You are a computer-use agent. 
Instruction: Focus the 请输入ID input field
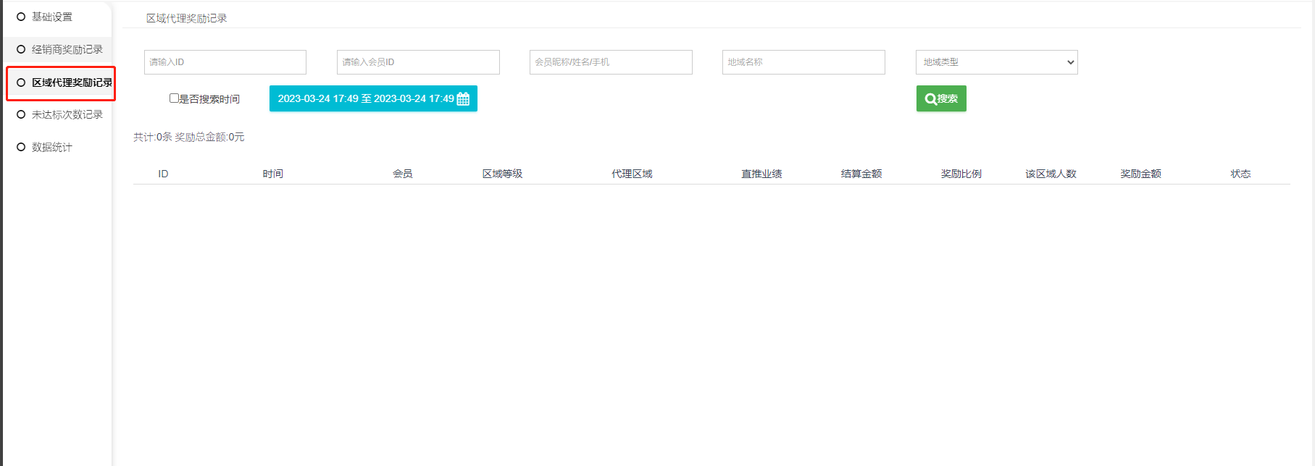tap(225, 62)
